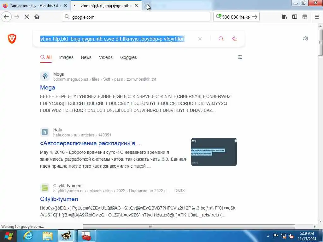Click the Action Center flag icon
Viewport: 323px width, 242px height.
(x=276, y=236)
